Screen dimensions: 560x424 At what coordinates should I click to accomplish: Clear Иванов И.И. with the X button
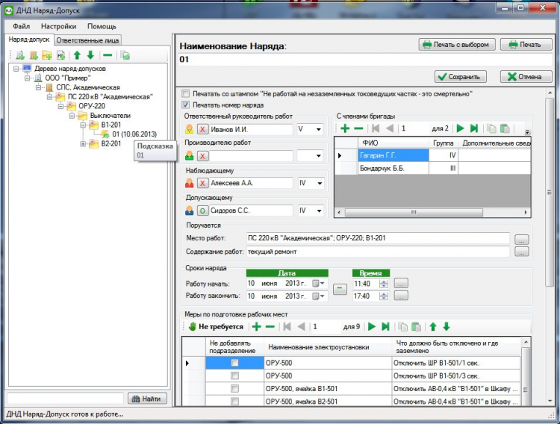[202, 129]
